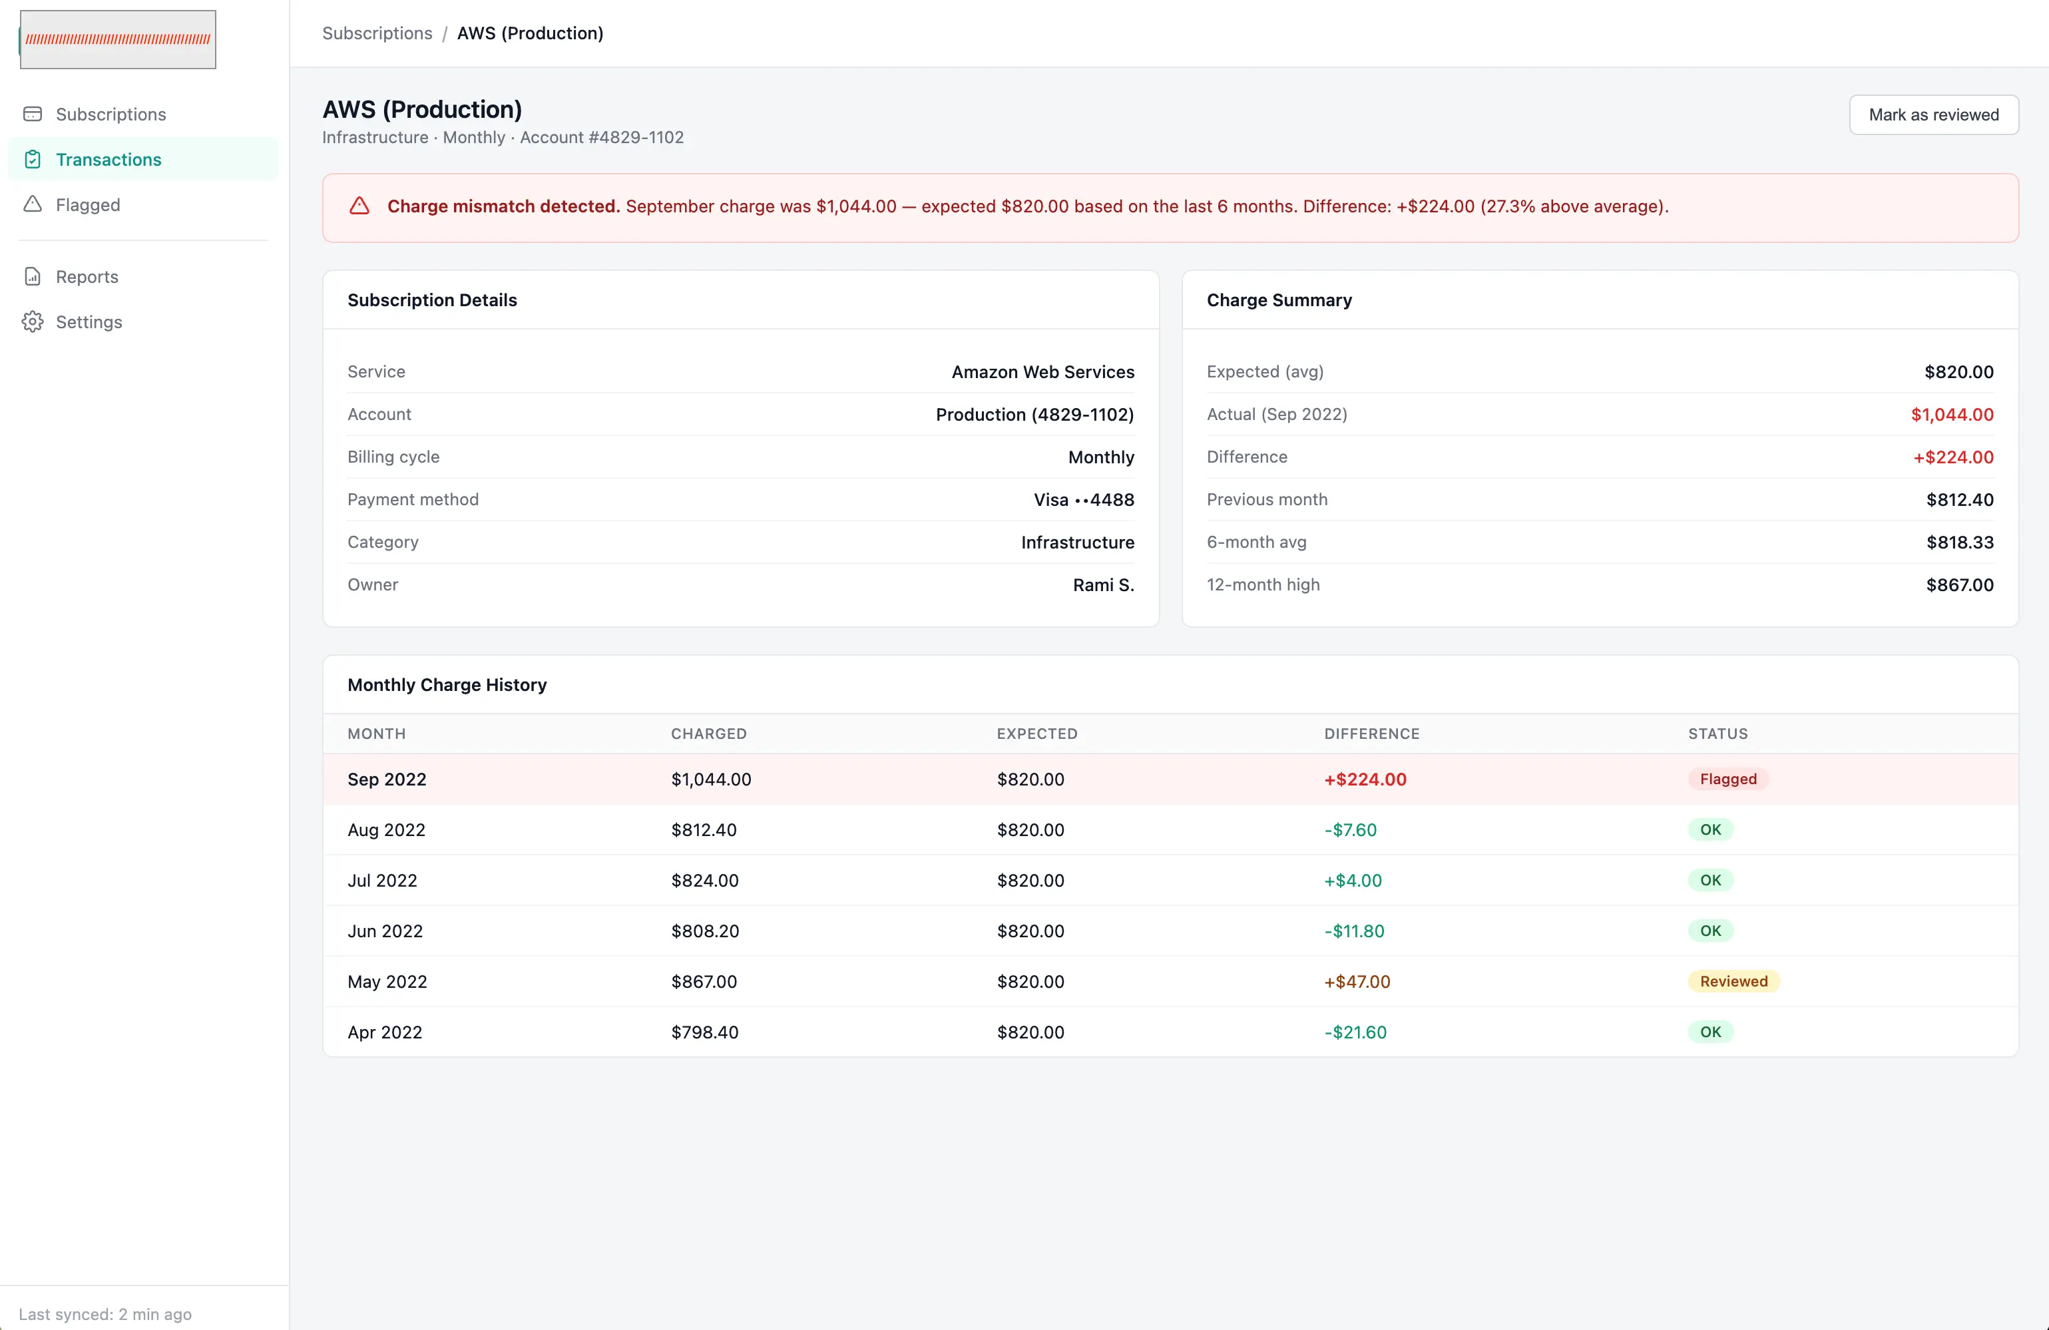Click the Reviewed badge in May 2022 row
This screenshot has height=1330, width=2049.
(x=1733, y=981)
